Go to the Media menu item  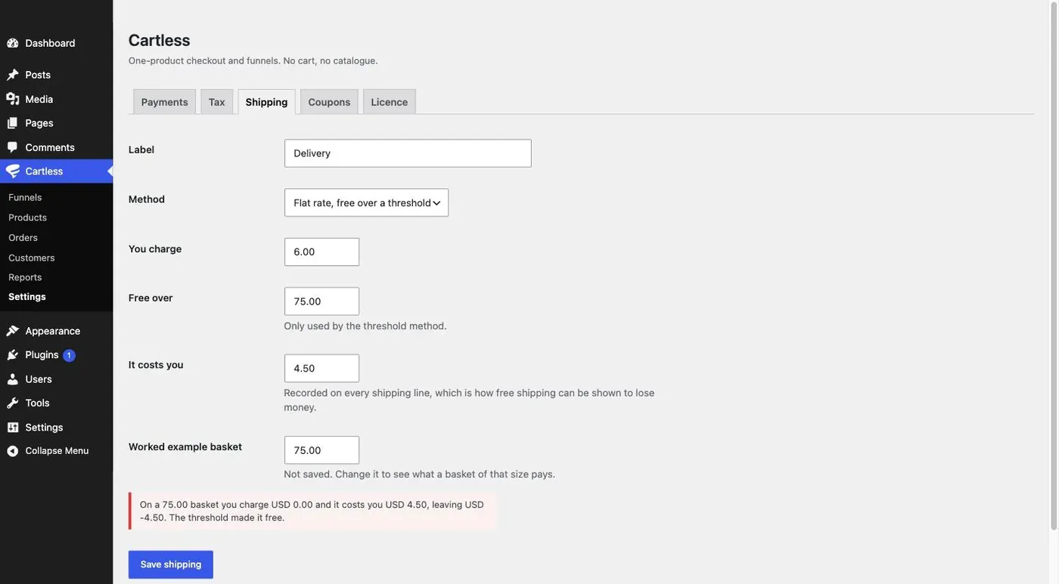point(57,99)
